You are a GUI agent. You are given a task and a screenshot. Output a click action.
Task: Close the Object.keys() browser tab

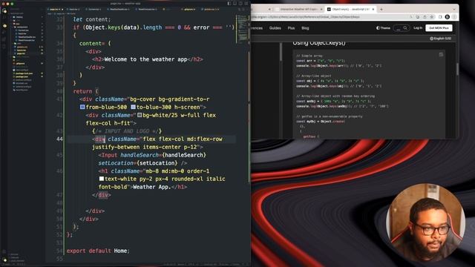(373, 9)
